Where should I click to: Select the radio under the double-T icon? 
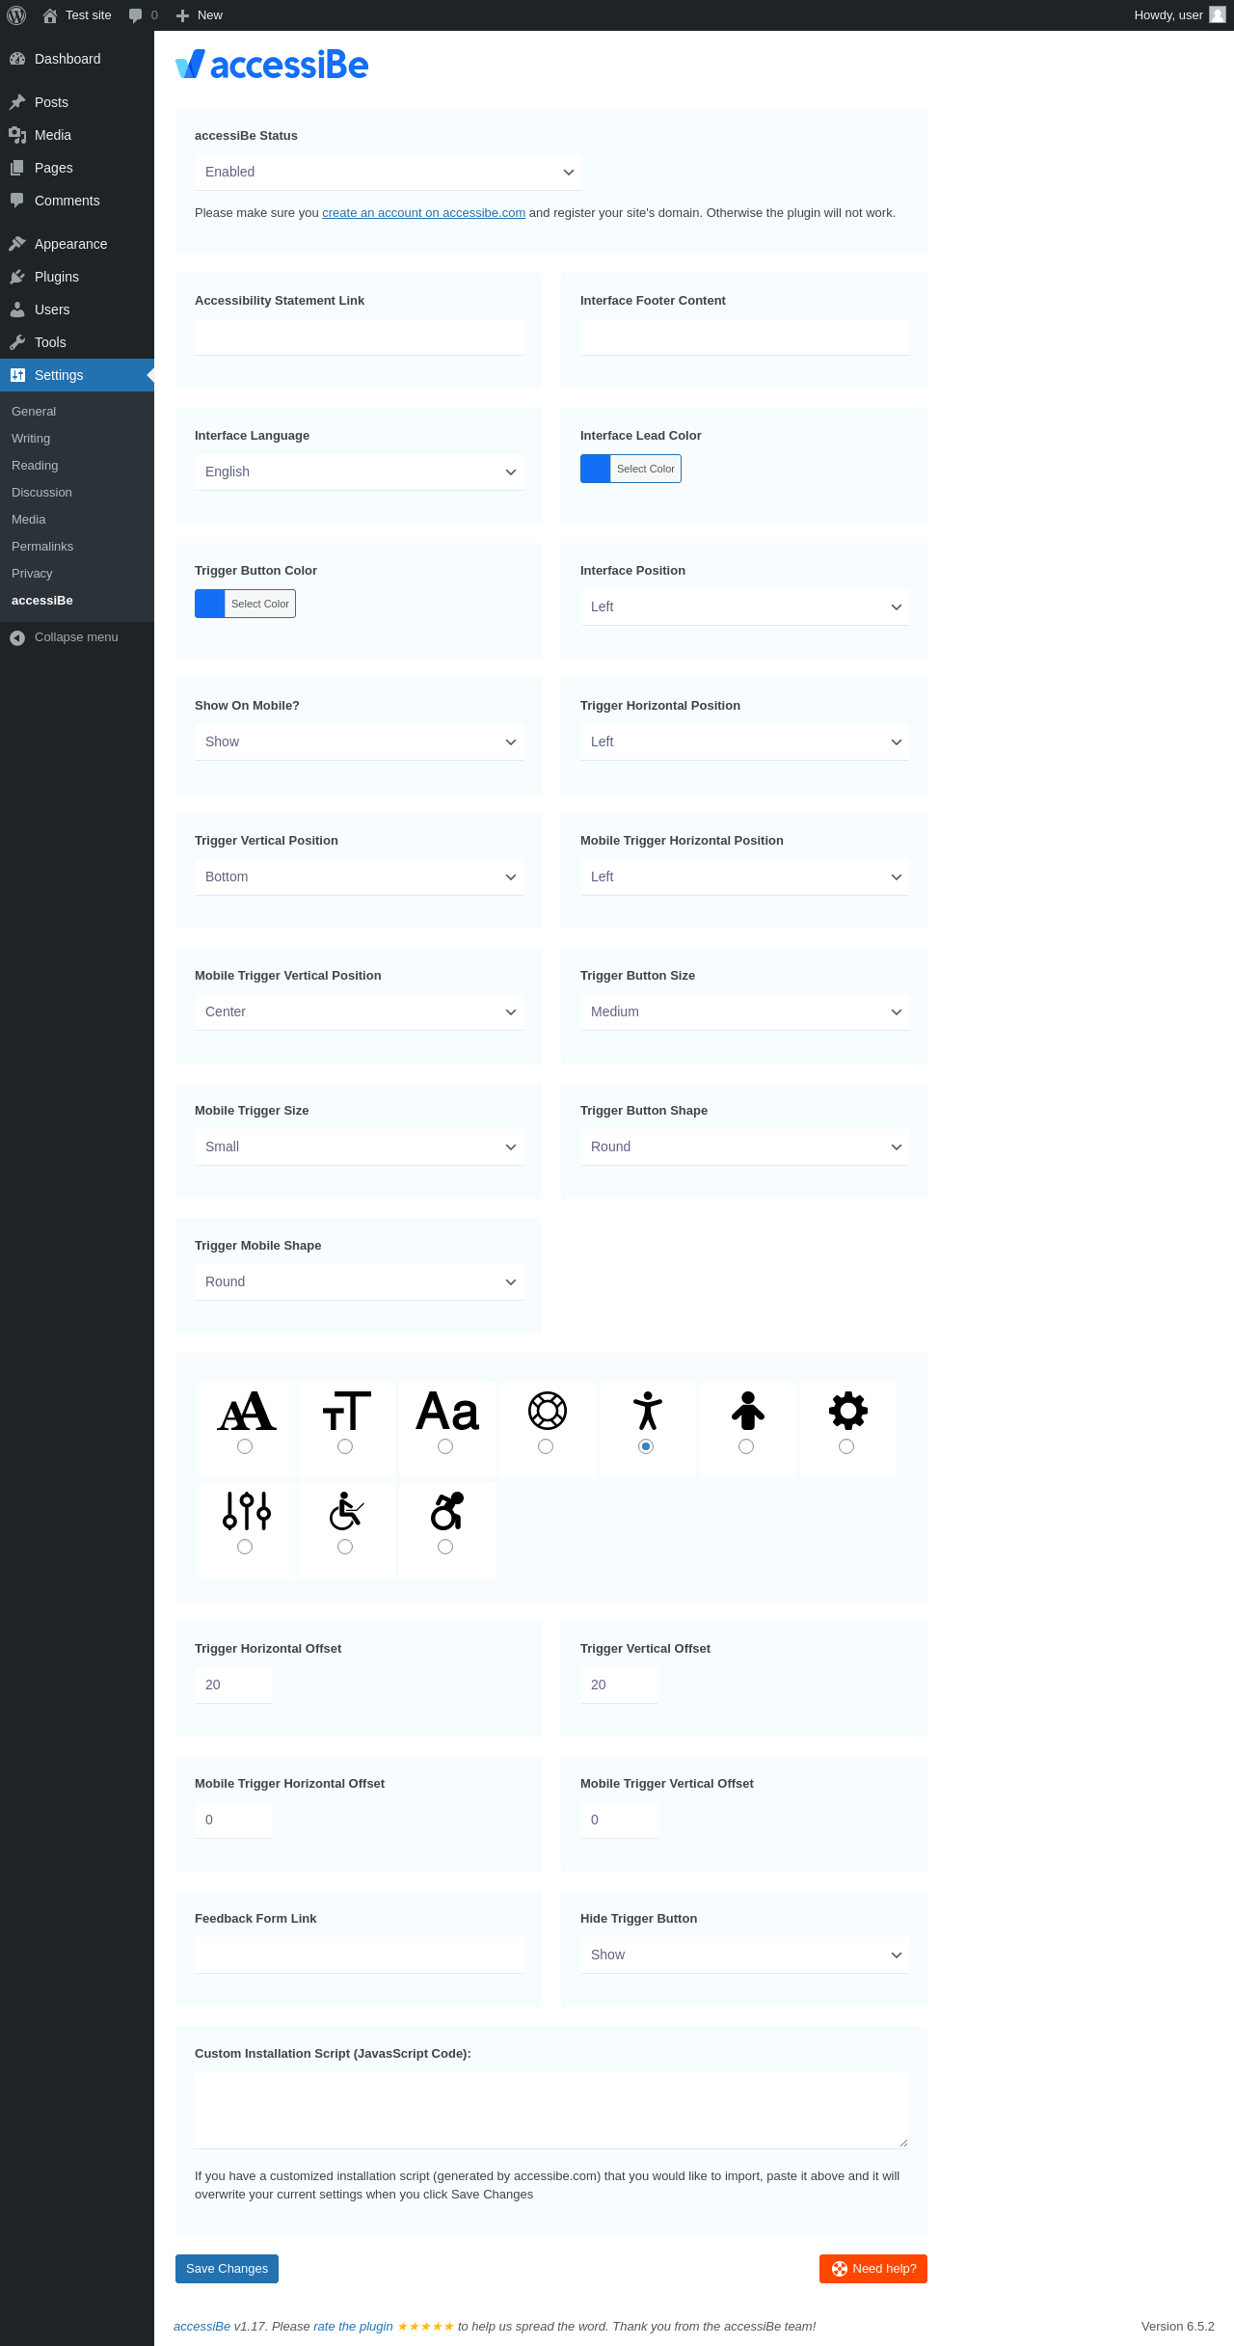coord(345,1446)
